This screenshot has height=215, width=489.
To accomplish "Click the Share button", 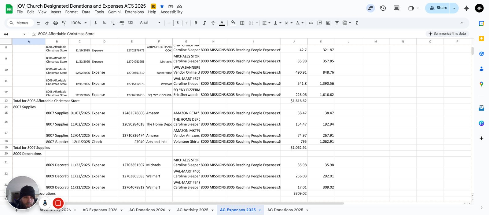I will point(438,8).
